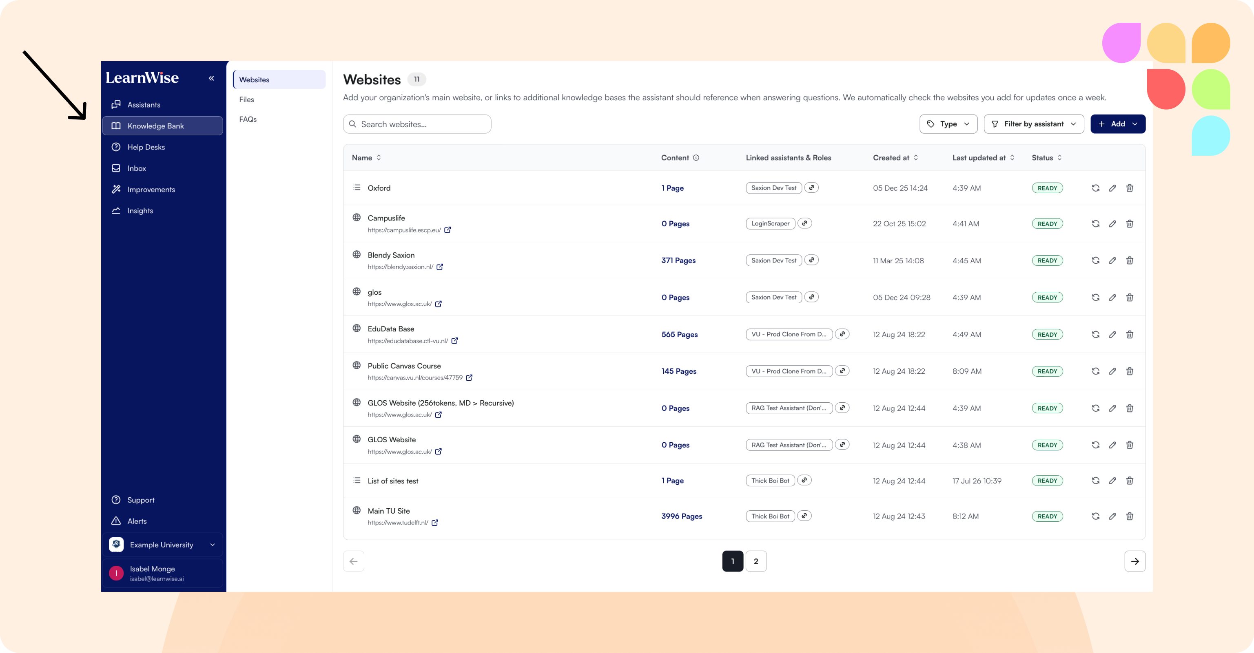Click link icon beside LoginScraper tag
Screen dimensions: 1254x653
click(804, 223)
